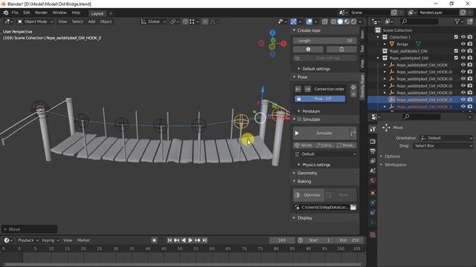Image resolution: width=476 pixels, height=267 pixels.
Task: Click the blue Z axis on navigation gizmo
Action: click(273, 33)
